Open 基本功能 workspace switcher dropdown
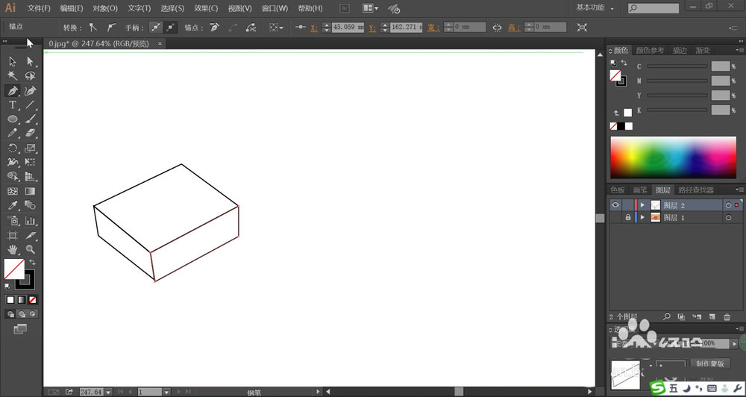Screen dimensions: 746x397 coord(595,7)
